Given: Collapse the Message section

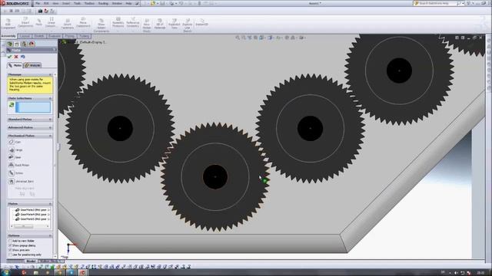Looking at the screenshot, I should coord(50,75).
